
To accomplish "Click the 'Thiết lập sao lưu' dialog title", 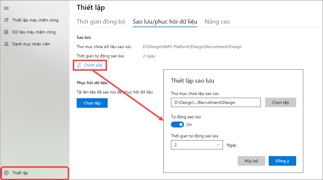I will 192,81.
